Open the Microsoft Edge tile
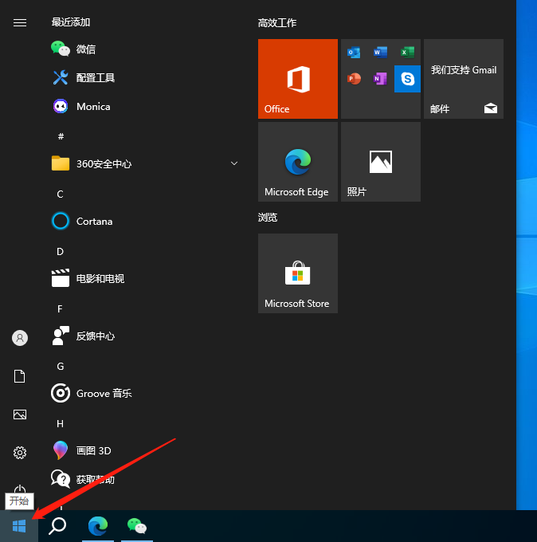 tap(297, 162)
